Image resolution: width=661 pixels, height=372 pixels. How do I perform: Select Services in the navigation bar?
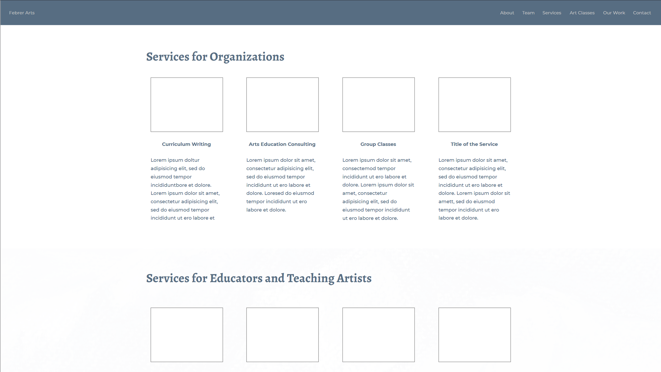click(x=552, y=13)
